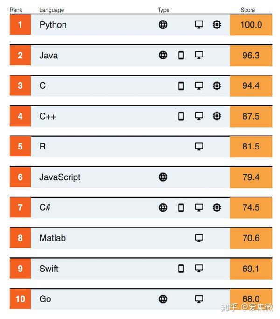
Task: Click the embedded chip icon in C++ row
Action: [217, 116]
